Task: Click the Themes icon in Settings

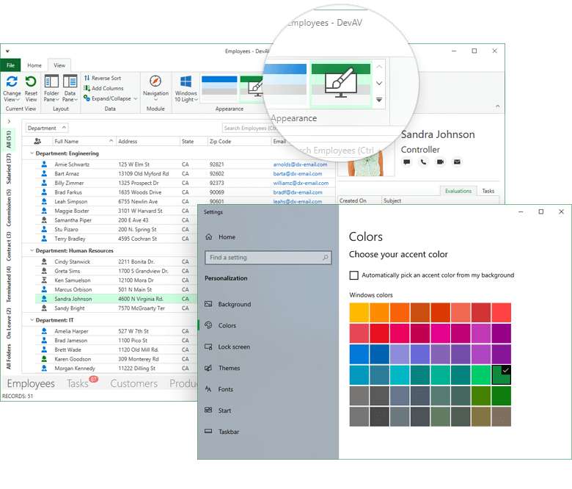Action: point(208,368)
